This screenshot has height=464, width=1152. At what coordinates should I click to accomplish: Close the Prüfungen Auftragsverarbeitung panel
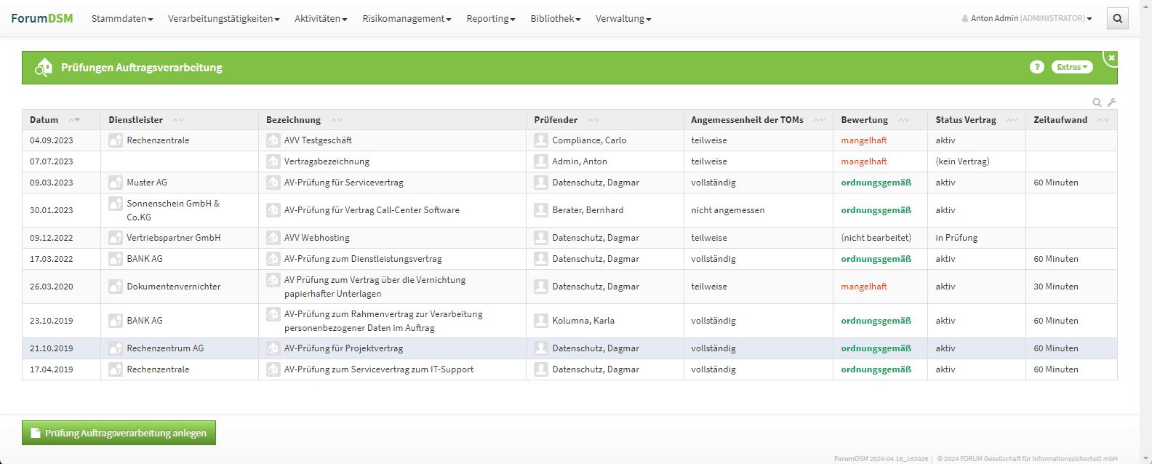pyautogui.click(x=1111, y=57)
